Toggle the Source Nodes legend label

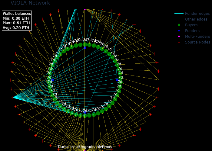(x=197, y=42)
